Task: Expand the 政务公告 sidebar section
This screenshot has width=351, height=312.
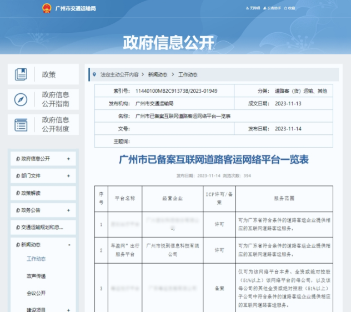Action: click(68, 210)
